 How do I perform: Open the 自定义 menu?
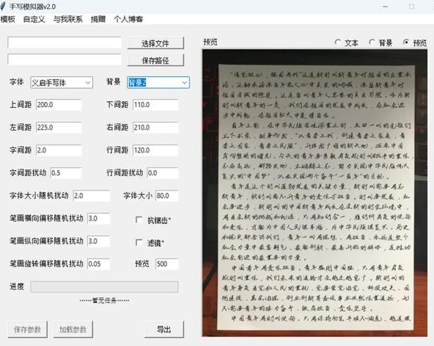34,19
